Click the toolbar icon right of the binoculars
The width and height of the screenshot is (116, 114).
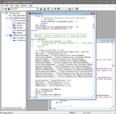click(48, 9)
